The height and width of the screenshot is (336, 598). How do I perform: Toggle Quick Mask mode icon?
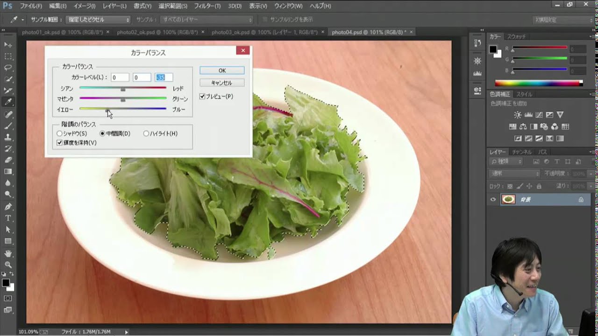click(8, 298)
